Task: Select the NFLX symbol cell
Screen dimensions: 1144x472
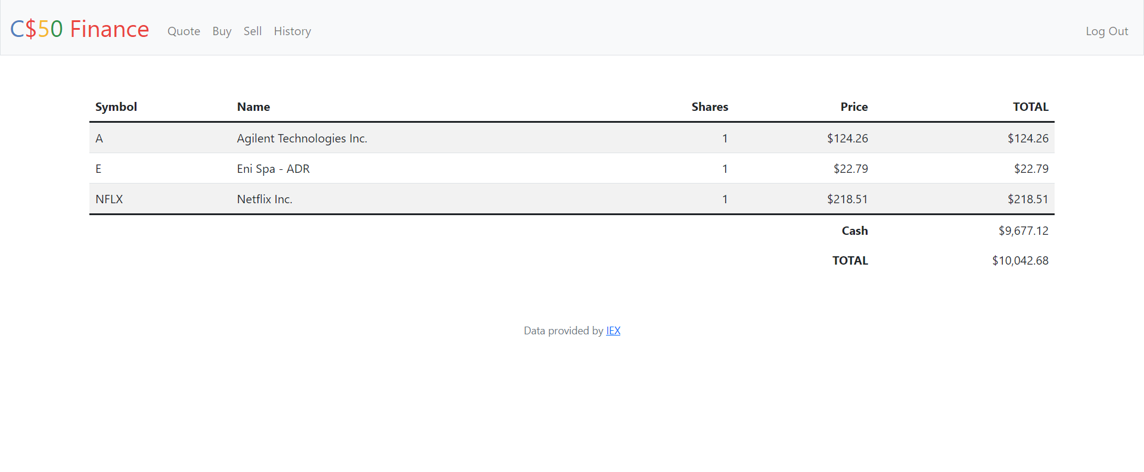Action: click(x=109, y=199)
